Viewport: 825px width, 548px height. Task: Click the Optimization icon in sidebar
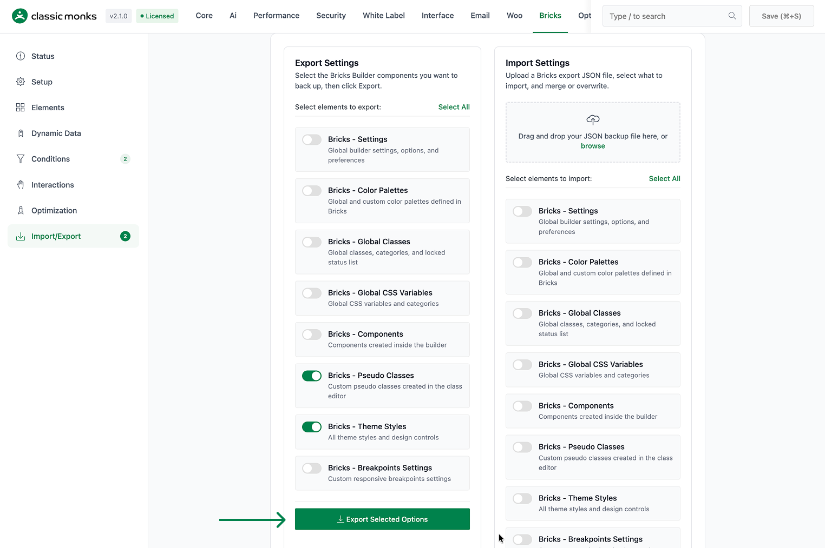tap(21, 211)
